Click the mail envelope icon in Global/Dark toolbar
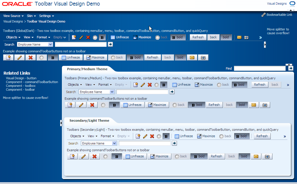Screen dimensions: 297x184 point(239,37)
